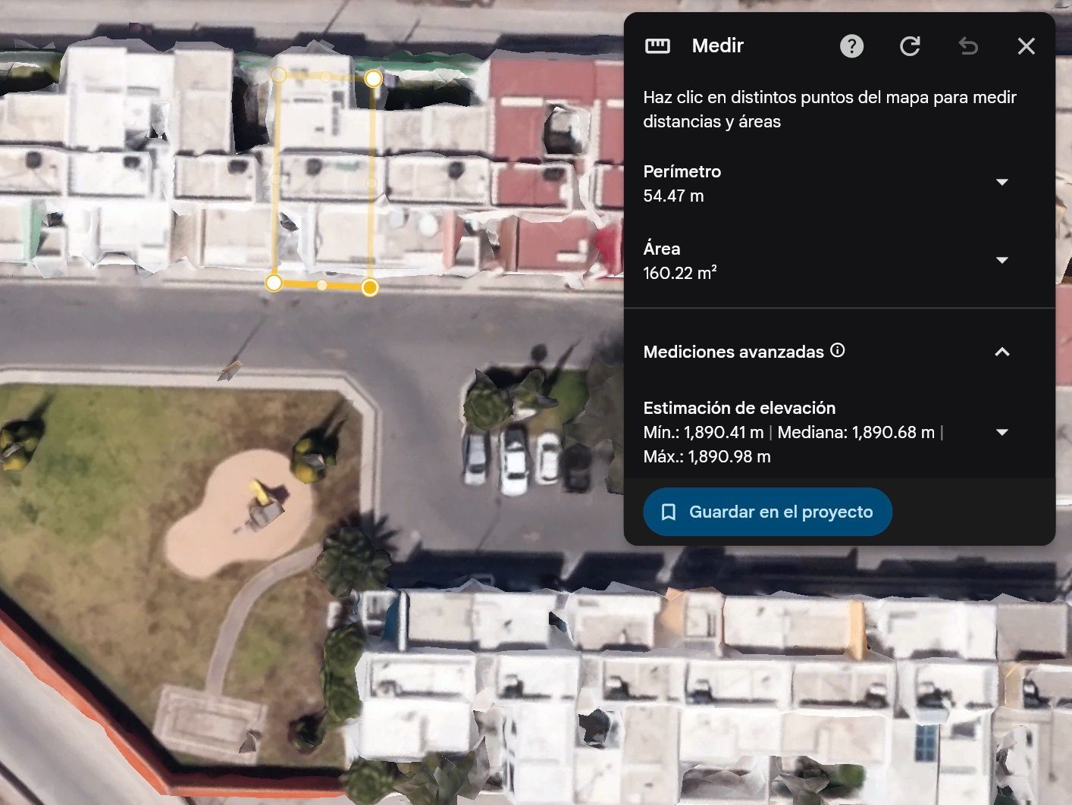Expand the Perímetro units dropdown
This screenshot has width=1072, height=805.
(1001, 182)
